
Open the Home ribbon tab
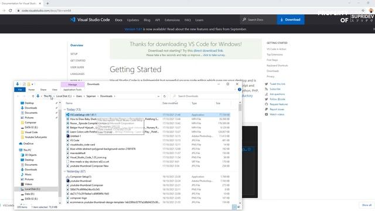31,90
